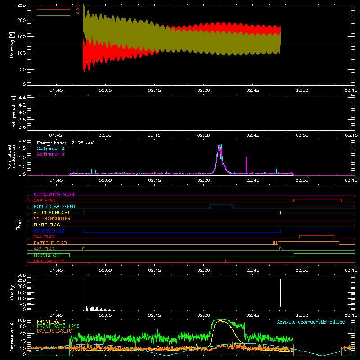
Task: Click the olive Y legend line
Action: coord(54,15)
